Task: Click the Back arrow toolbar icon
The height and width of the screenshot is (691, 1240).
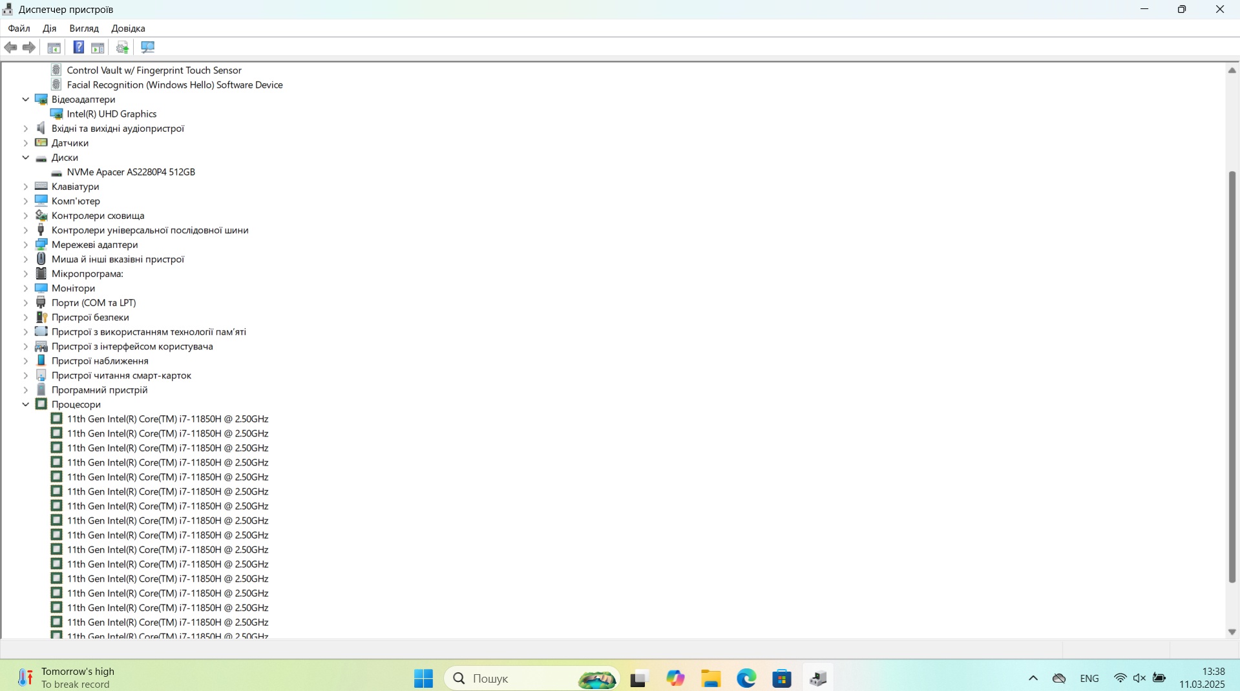Action: tap(10, 48)
